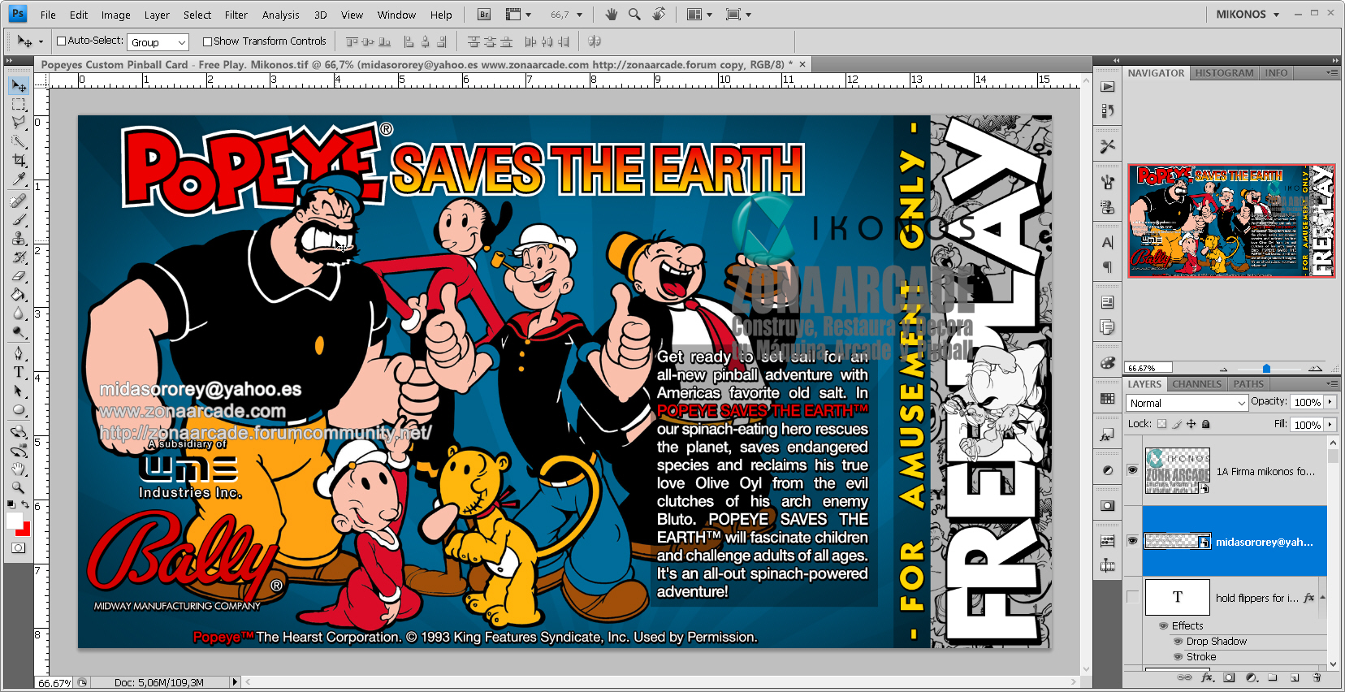The height and width of the screenshot is (692, 1345).
Task: Open the MIKONOS workspace switcher
Action: coord(1247,15)
